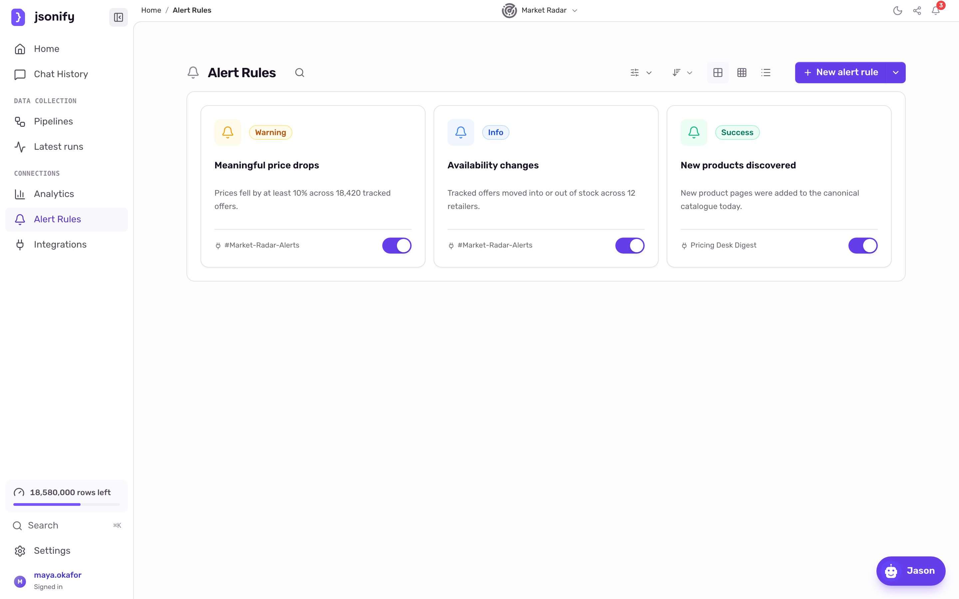This screenshot has width=959, height=599.
Task: Open the Pricing Desk Digest destination
Action: tap(723, 245)
